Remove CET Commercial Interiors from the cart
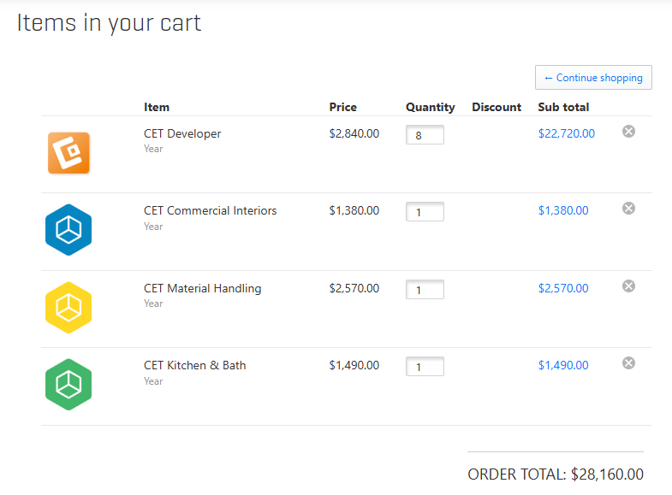This screenshot has width=672, height=495. [628, 209]
